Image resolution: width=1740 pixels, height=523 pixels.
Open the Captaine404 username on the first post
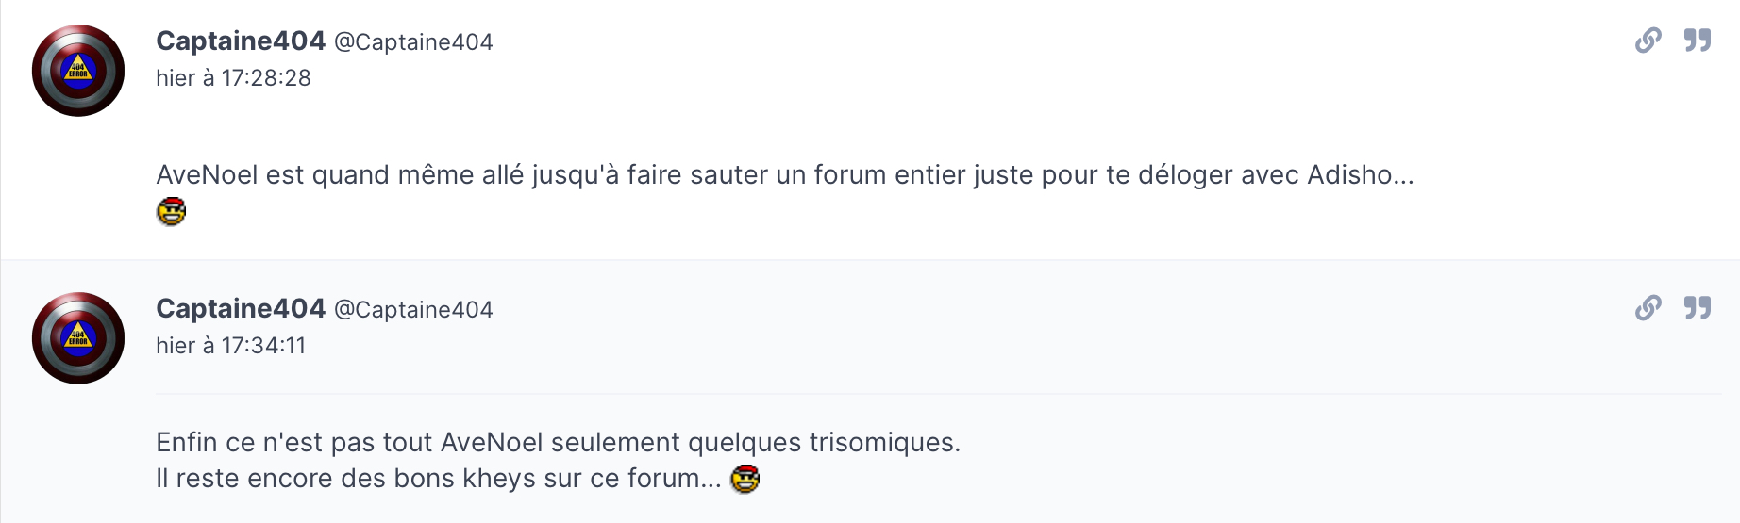tap(241, 41)
